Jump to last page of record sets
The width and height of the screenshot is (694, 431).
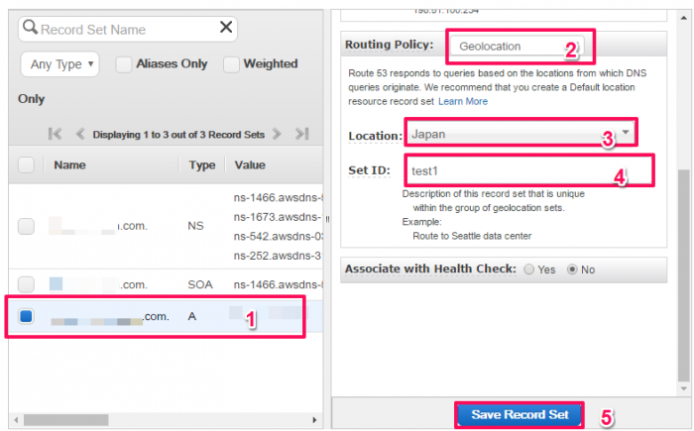pos(302,134)
